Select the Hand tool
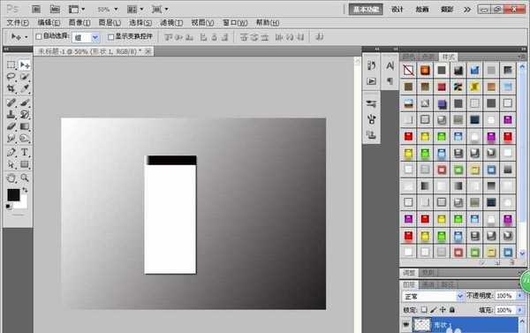 [x=11, y=178]
